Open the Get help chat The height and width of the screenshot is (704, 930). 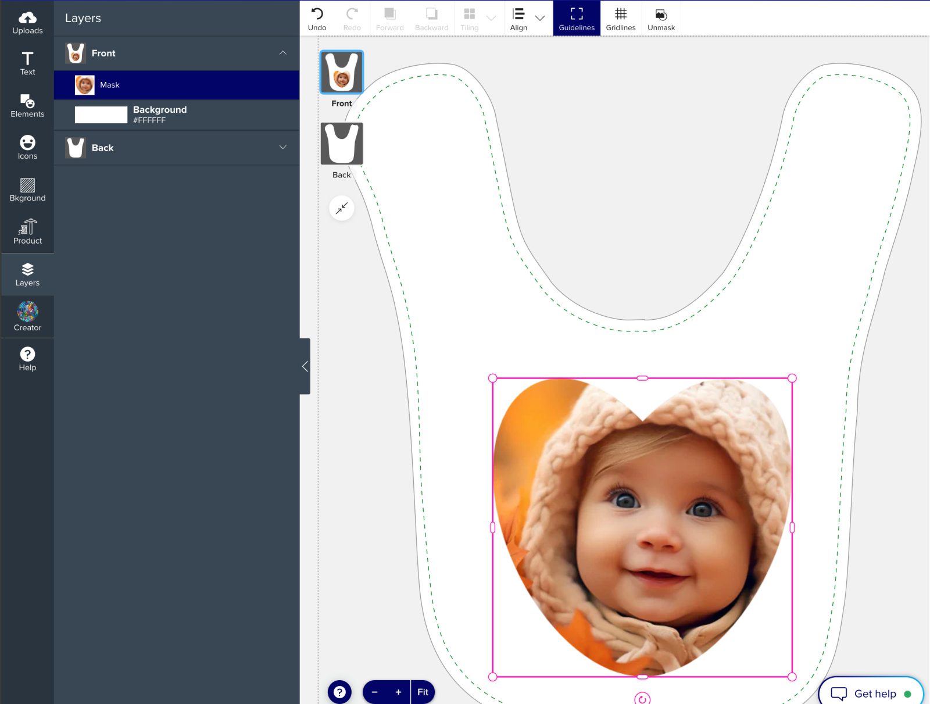(871, 693)
